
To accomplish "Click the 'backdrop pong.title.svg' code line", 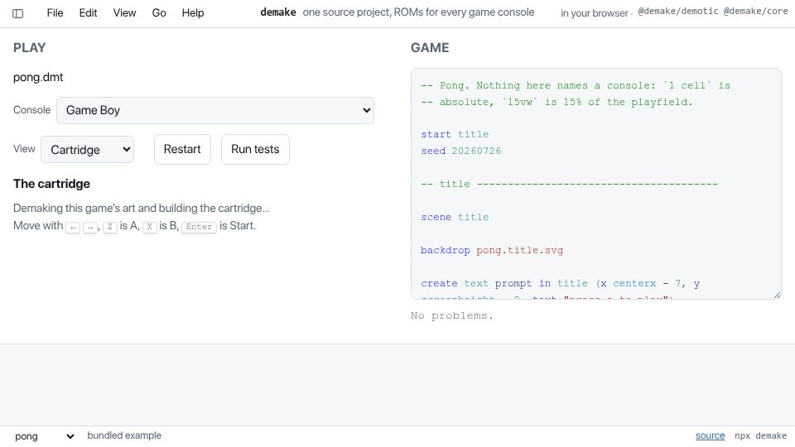I will point(492,250).
